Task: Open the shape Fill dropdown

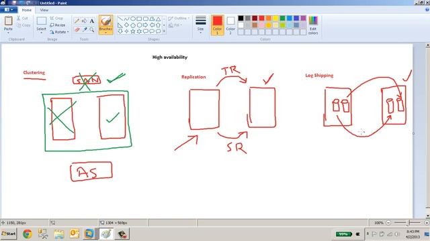Action: [175, 25]
